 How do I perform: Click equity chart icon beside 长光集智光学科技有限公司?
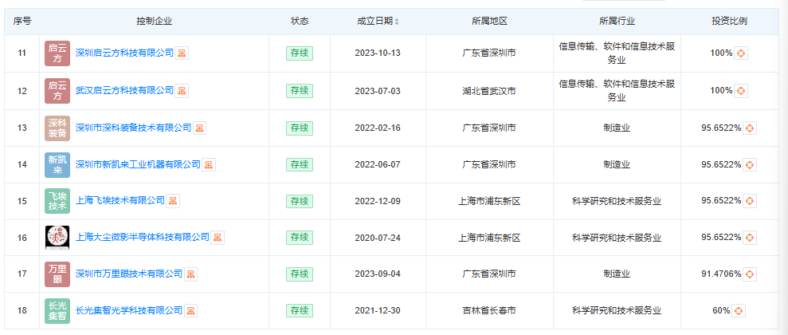pos(191,310)
